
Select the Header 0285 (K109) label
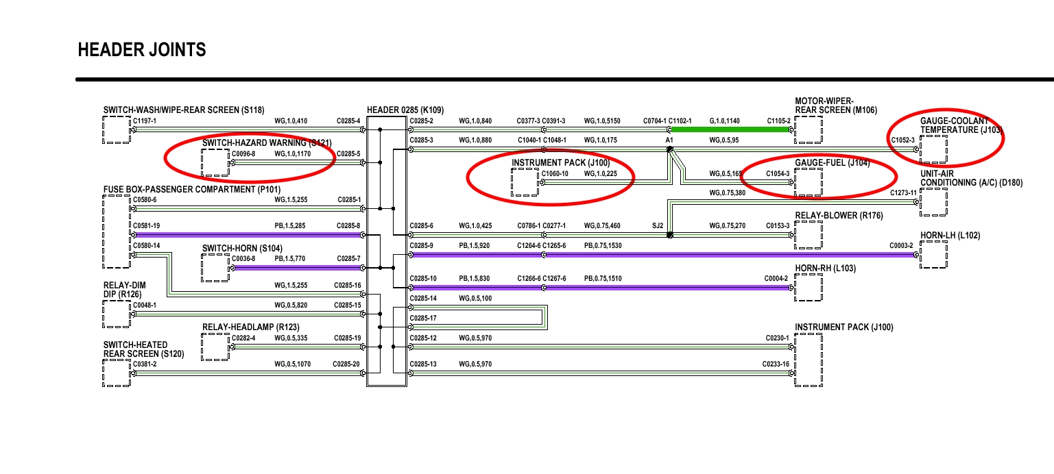(405, 110)
